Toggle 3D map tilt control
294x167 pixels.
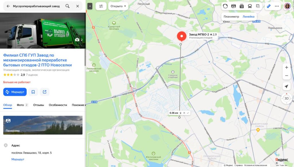point(287,98)
